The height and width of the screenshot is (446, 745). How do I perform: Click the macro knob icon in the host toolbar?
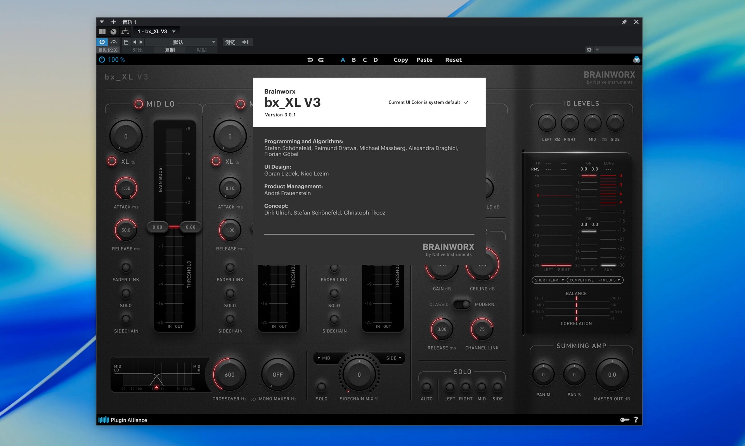113,31
